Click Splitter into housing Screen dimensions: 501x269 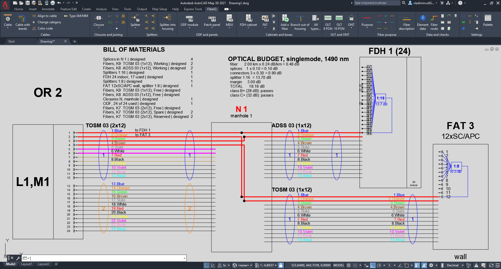168,22
